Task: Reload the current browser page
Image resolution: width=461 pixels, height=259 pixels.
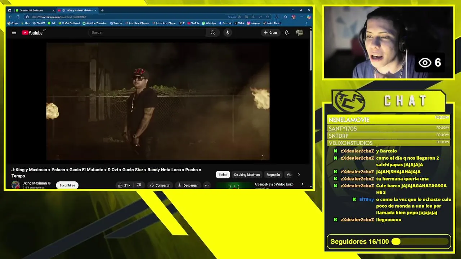Action: pyautogui.click(x=18, y=17)
